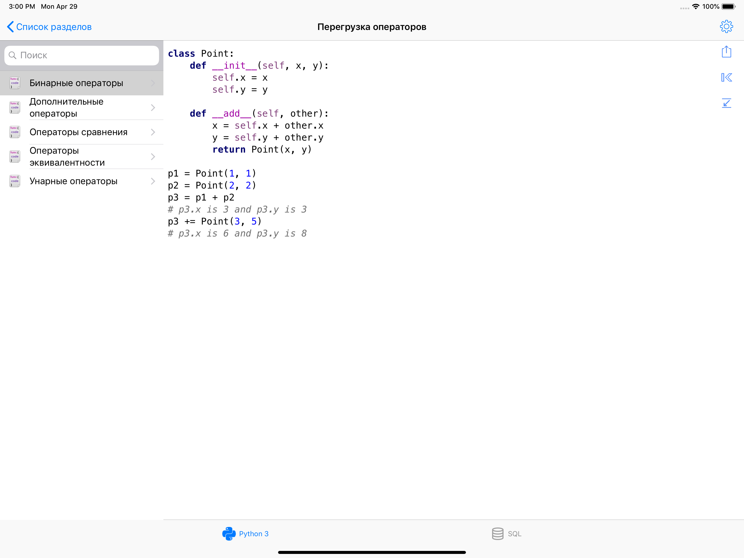Click chevron next to Унарные операторы
The height and width of the screenshot is (558, 744).
pos(153,181)
